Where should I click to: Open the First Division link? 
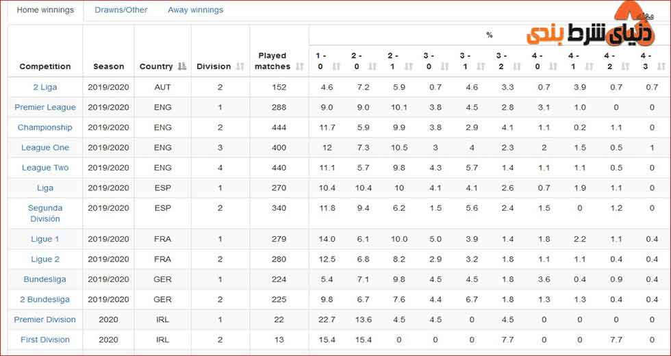(45, 340)
